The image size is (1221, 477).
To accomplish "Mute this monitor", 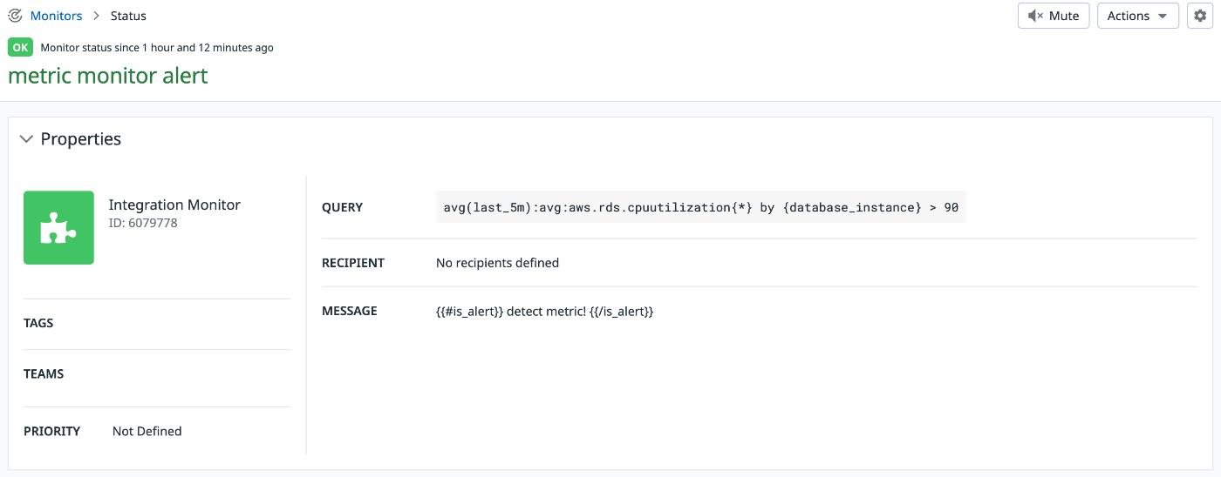I will point(1054,16).
